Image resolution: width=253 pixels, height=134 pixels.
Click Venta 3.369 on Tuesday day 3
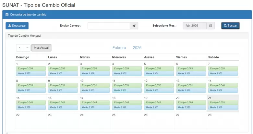pos(95,73)
